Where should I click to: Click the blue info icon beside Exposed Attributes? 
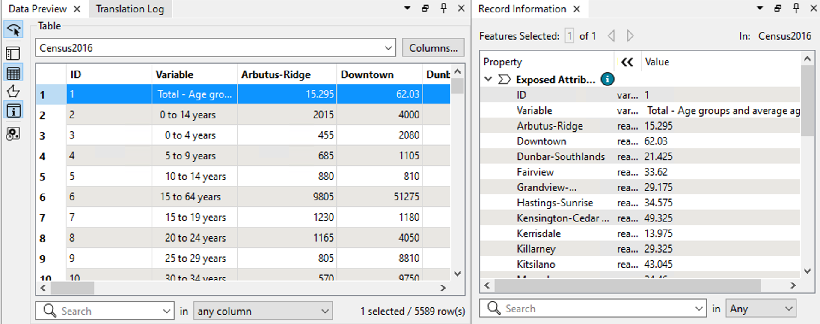[x=607, y=79]
